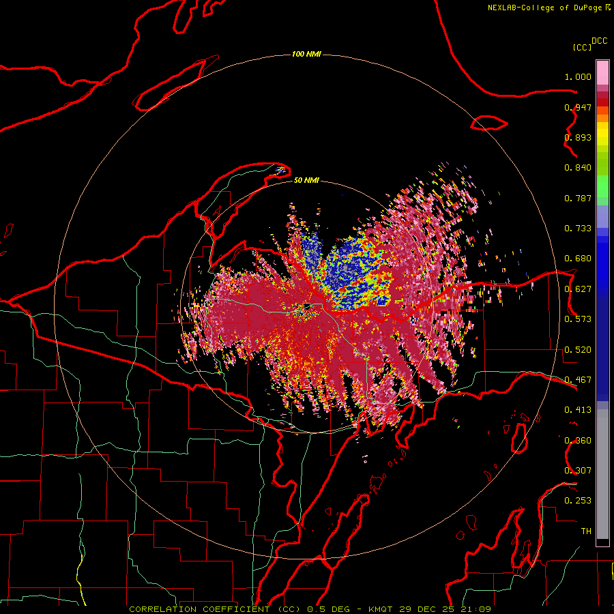This screenshot has width=614, height=614.
Task: Click the 0.307 legend value
Action: point(578,471)
